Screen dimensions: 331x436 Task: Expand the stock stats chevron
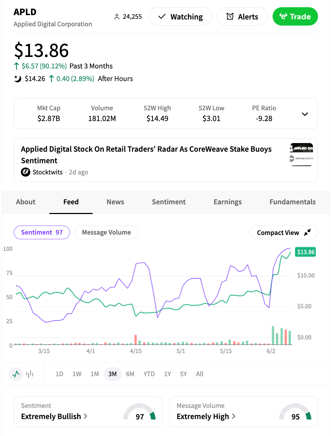coord(305,114)
